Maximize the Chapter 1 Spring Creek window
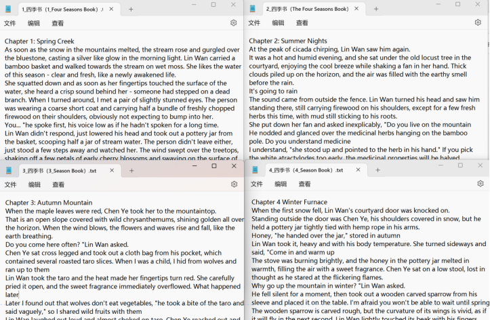 (x=213, y=5)
